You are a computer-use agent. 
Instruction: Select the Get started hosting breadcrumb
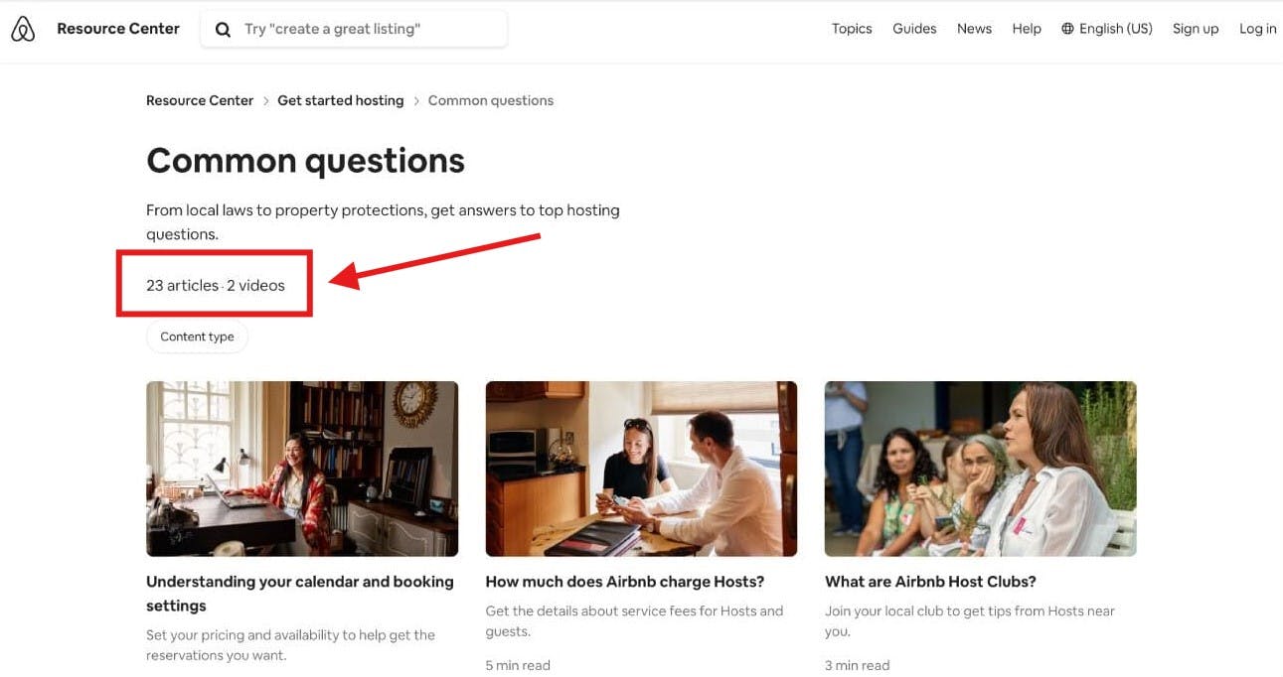(341, 100)
